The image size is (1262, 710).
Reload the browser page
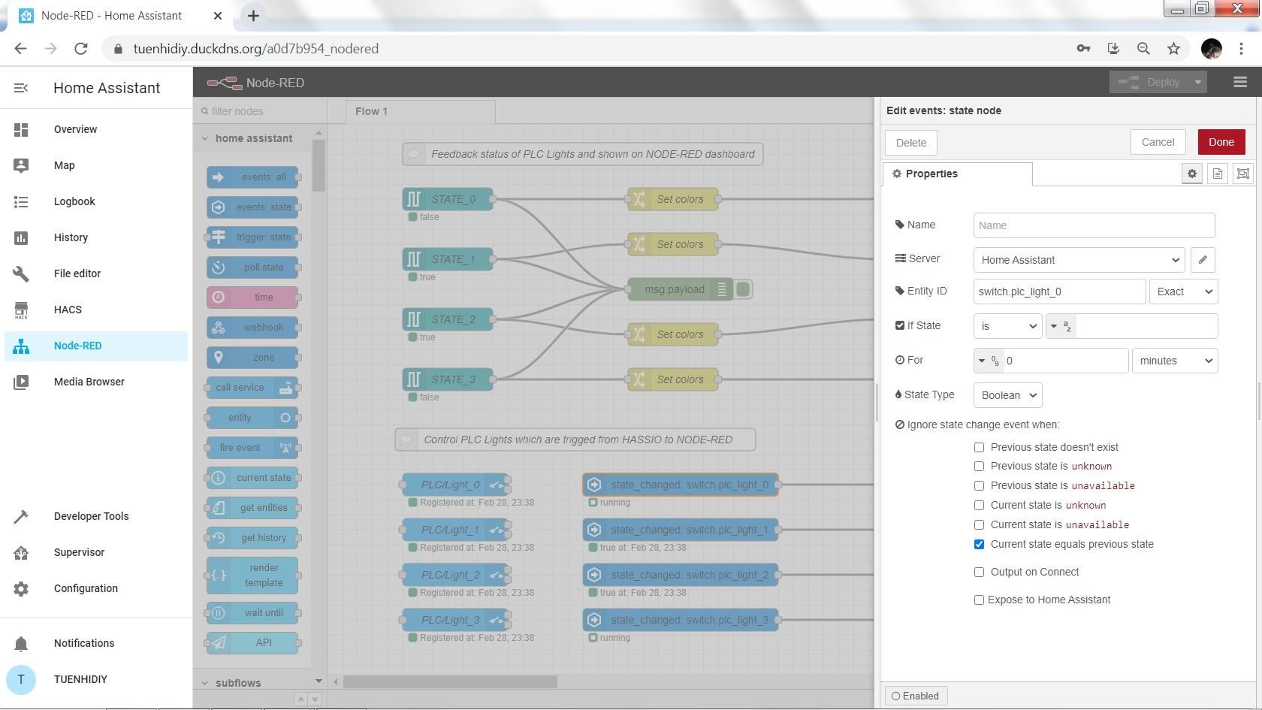81,49
